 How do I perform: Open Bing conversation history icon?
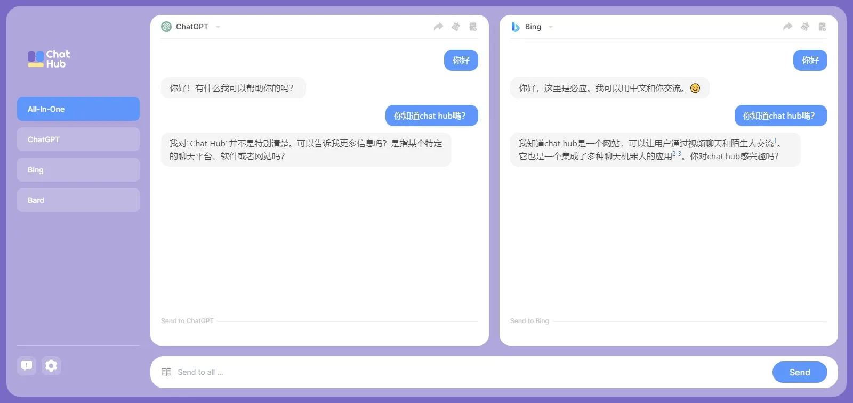[822, 27]
